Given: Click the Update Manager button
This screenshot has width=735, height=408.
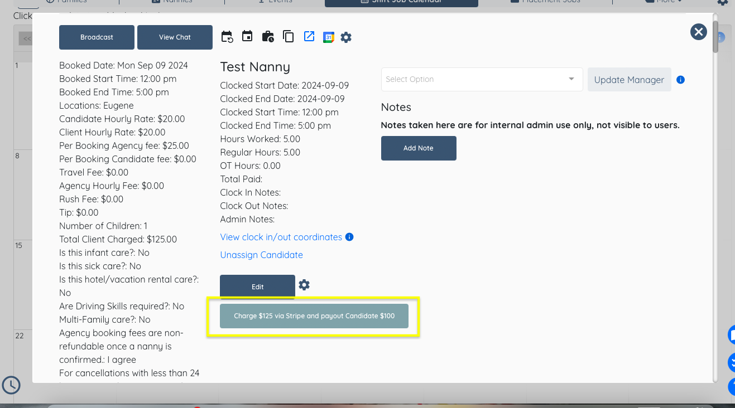Looking at the screenshot, I should click(629, 80).
